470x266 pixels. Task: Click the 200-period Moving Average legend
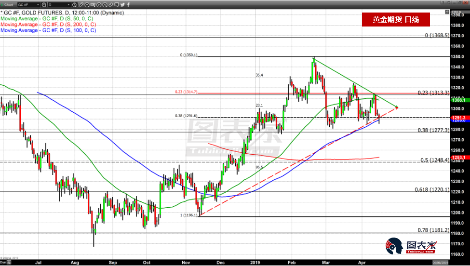[48, 24]
